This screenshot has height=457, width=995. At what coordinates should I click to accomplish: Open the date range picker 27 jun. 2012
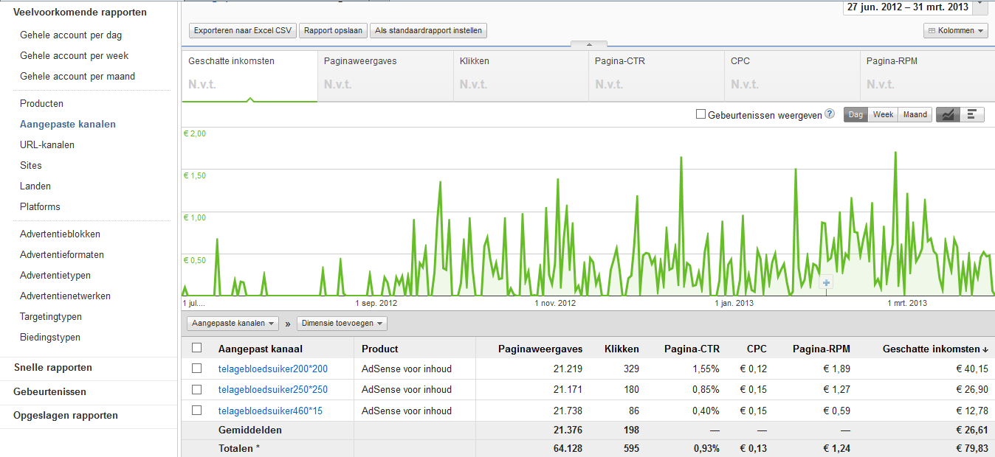click(916, 7)
